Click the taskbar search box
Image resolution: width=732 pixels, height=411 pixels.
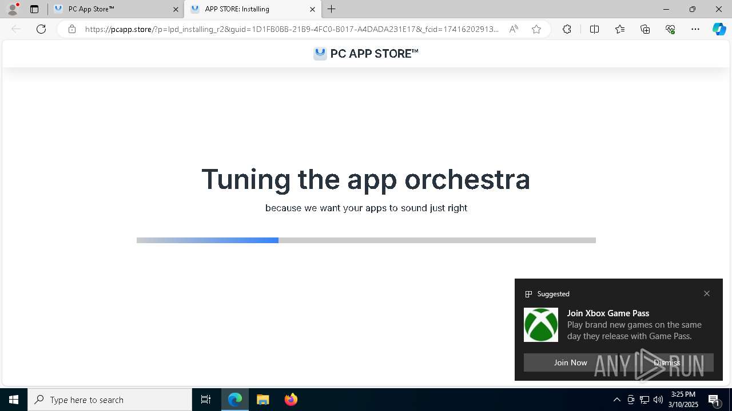click(x=110, y=400)
